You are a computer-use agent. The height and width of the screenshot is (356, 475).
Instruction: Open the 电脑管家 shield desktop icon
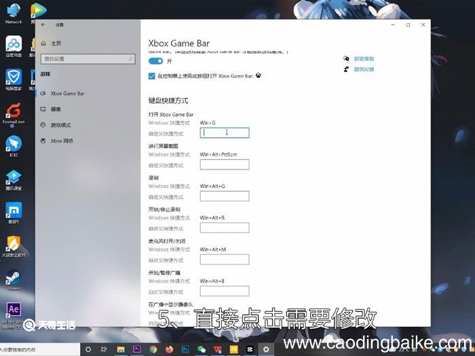[14, 79]
